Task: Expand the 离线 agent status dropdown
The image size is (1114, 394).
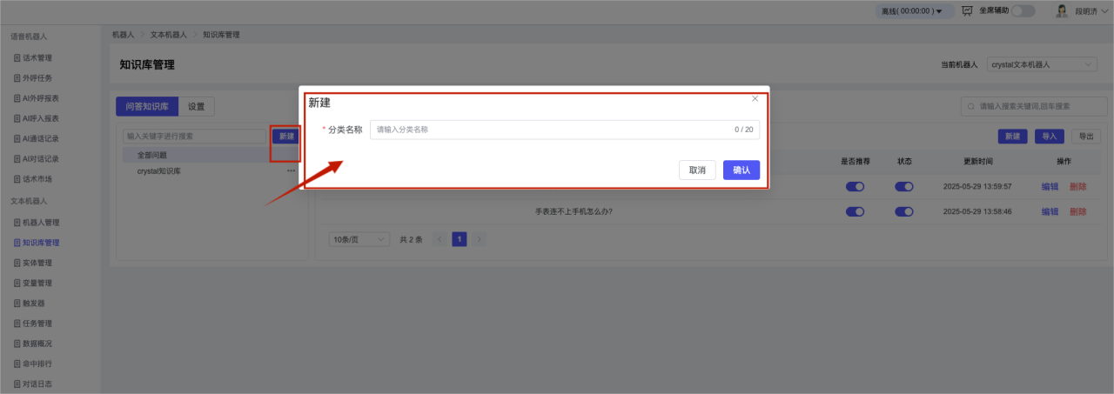Action: click(x=910, y=11)
